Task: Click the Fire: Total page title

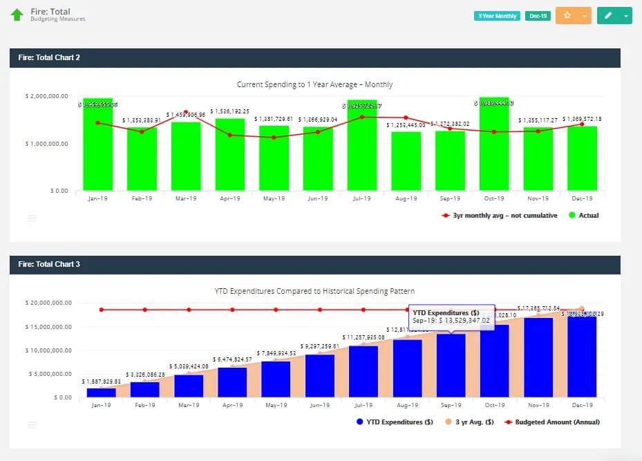Action: click(x=50, y=12)
